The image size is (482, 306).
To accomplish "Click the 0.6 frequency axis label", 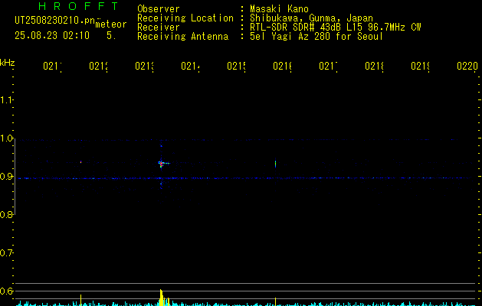I will (x=6, y=291).
